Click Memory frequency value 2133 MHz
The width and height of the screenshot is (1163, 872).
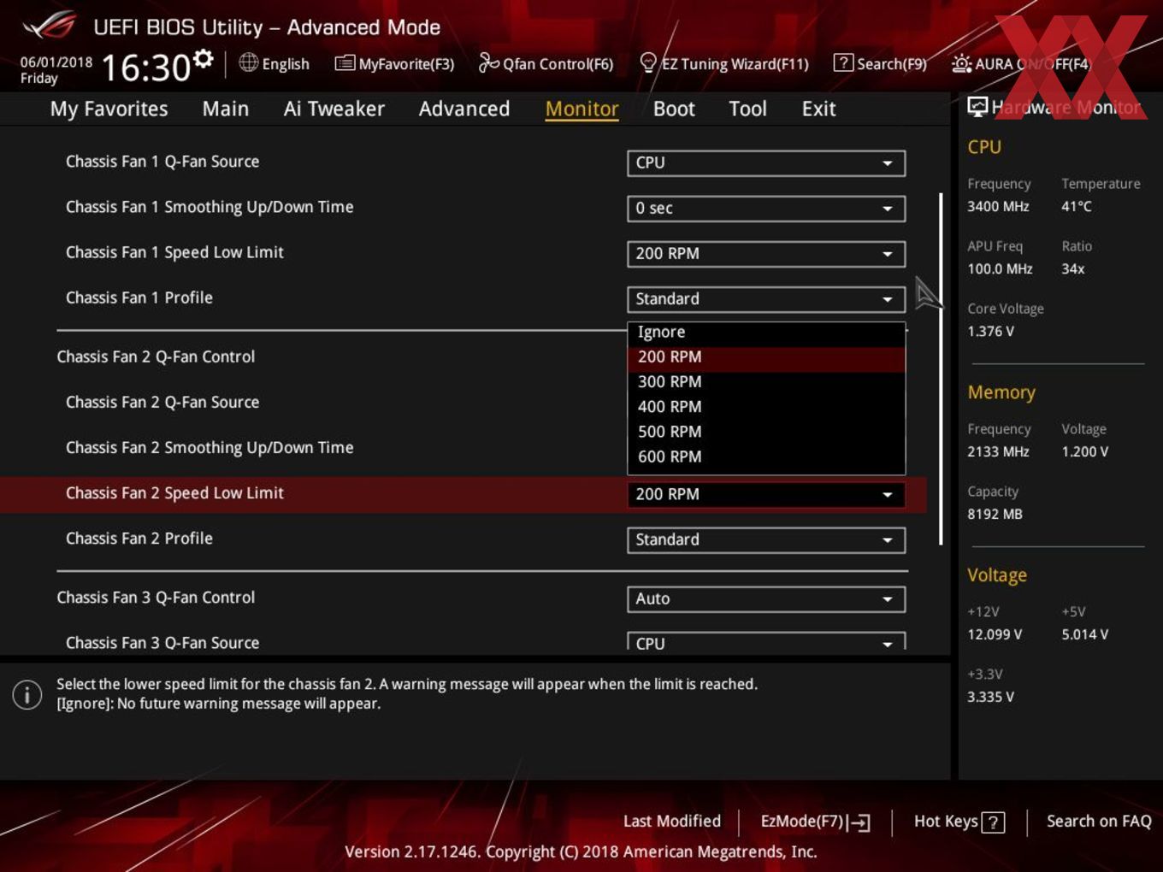pyautogui.click(x=998, y=451)
